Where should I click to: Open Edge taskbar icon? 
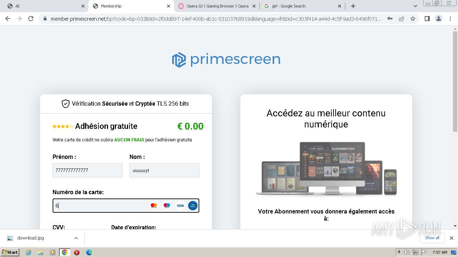[89, 252]
